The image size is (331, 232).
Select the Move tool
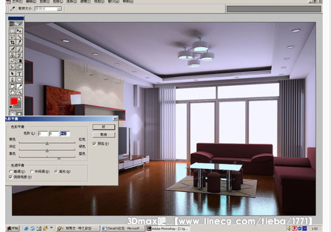point(19,31)
